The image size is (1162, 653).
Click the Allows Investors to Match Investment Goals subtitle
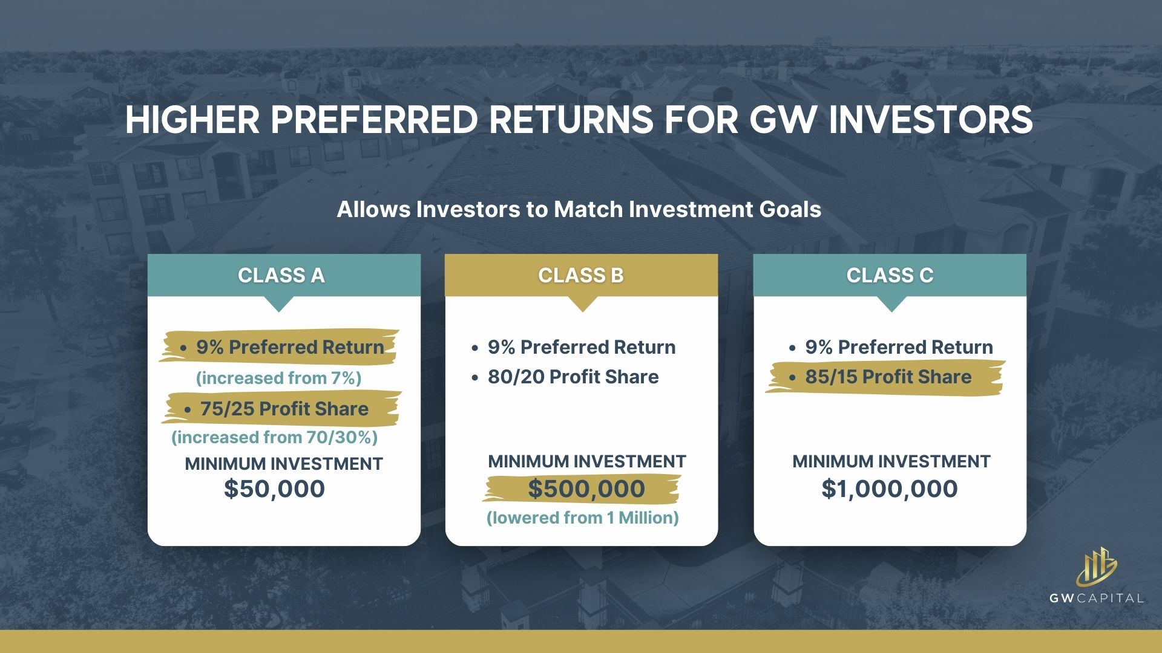click(x=579, y=209)
